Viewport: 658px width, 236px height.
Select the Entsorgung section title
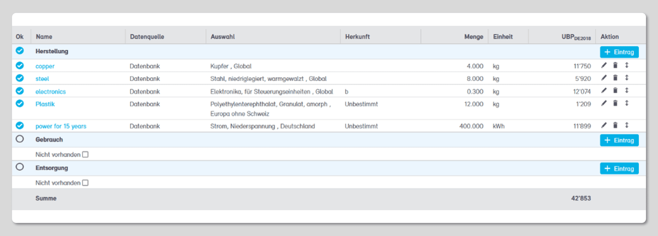click(52, 168)
